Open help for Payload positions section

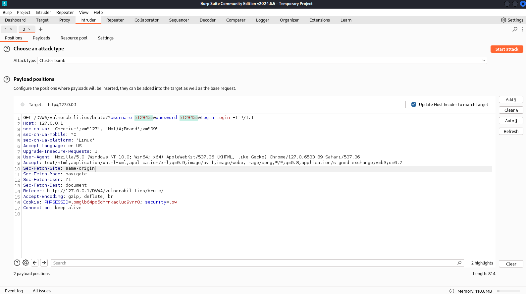(7, 80)
